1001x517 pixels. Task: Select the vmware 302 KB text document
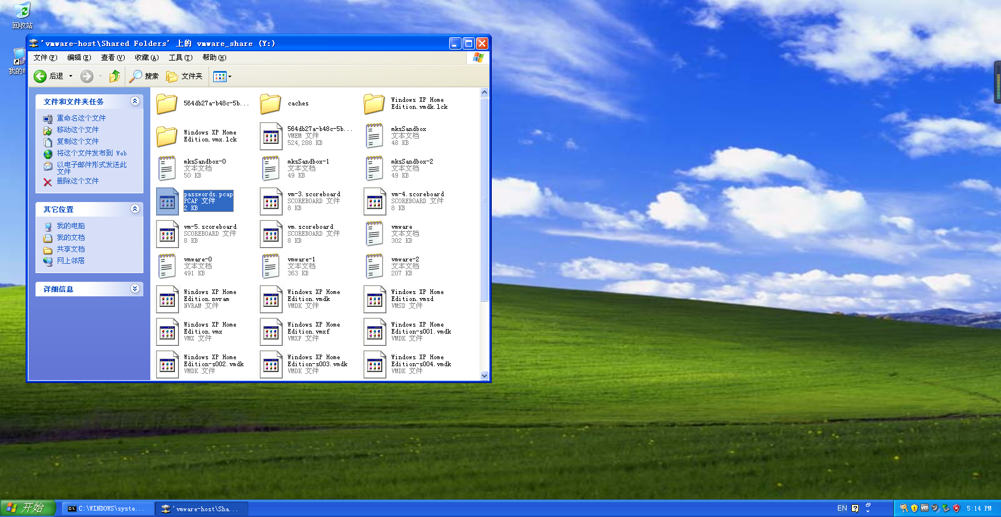coord(392,234)
